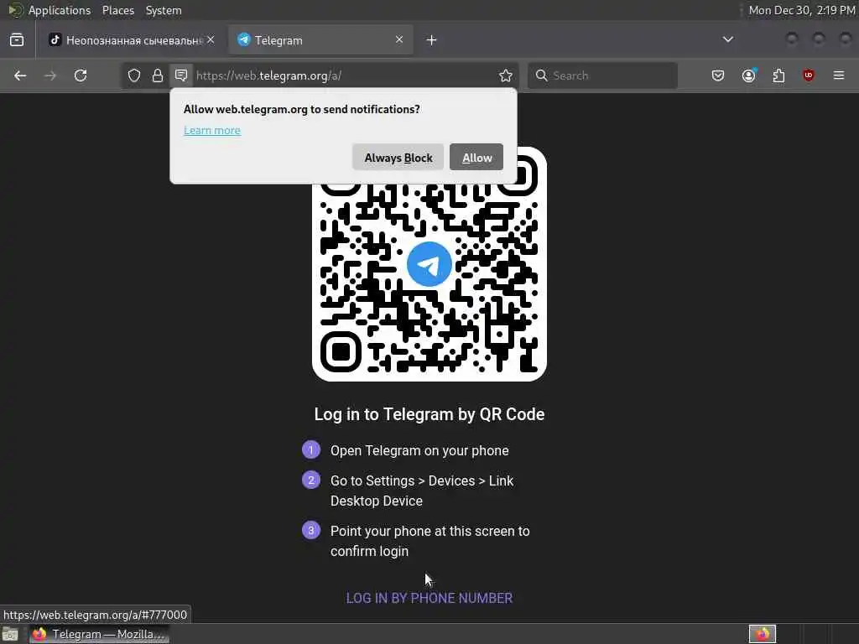
Task: Open the Firefox hamburger menu
Action: (839, 75)
